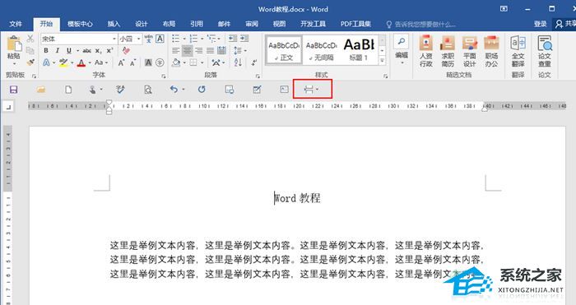Toggle Italic formatting
The width and height of the screenshot is (576, 305).
58,51
